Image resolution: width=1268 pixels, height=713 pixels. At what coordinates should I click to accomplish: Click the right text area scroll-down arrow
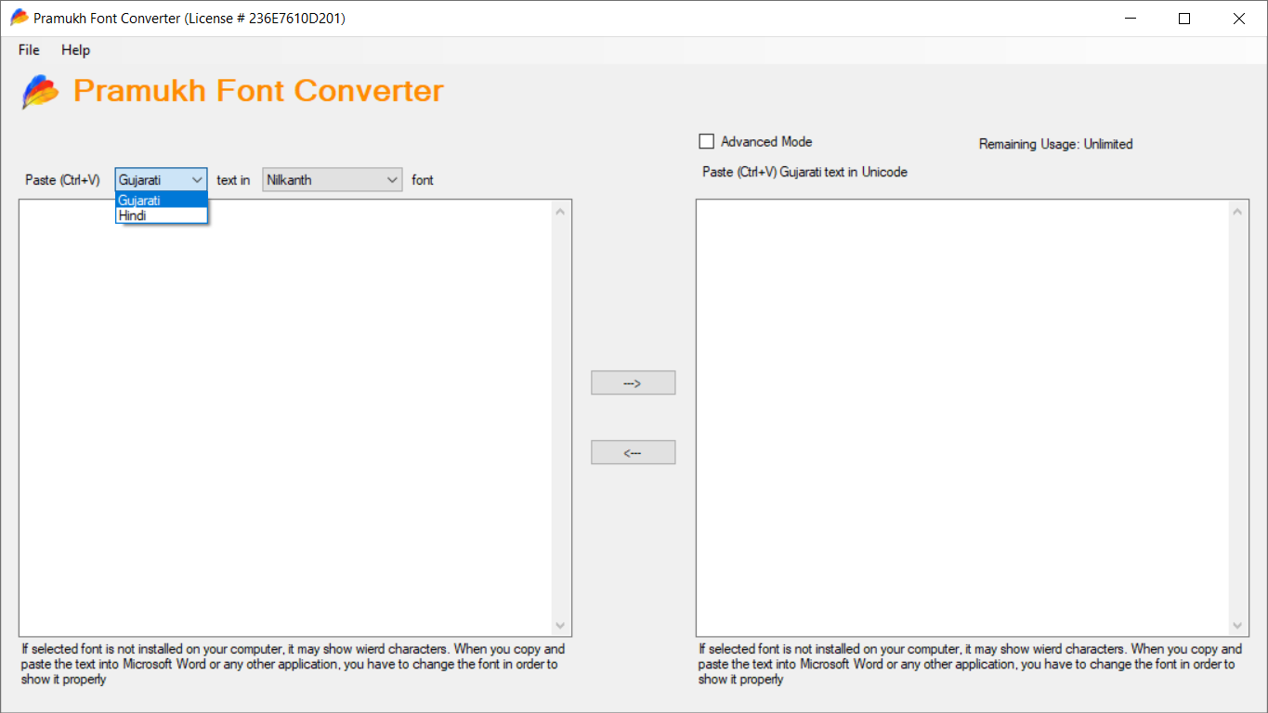point(1236,626)
